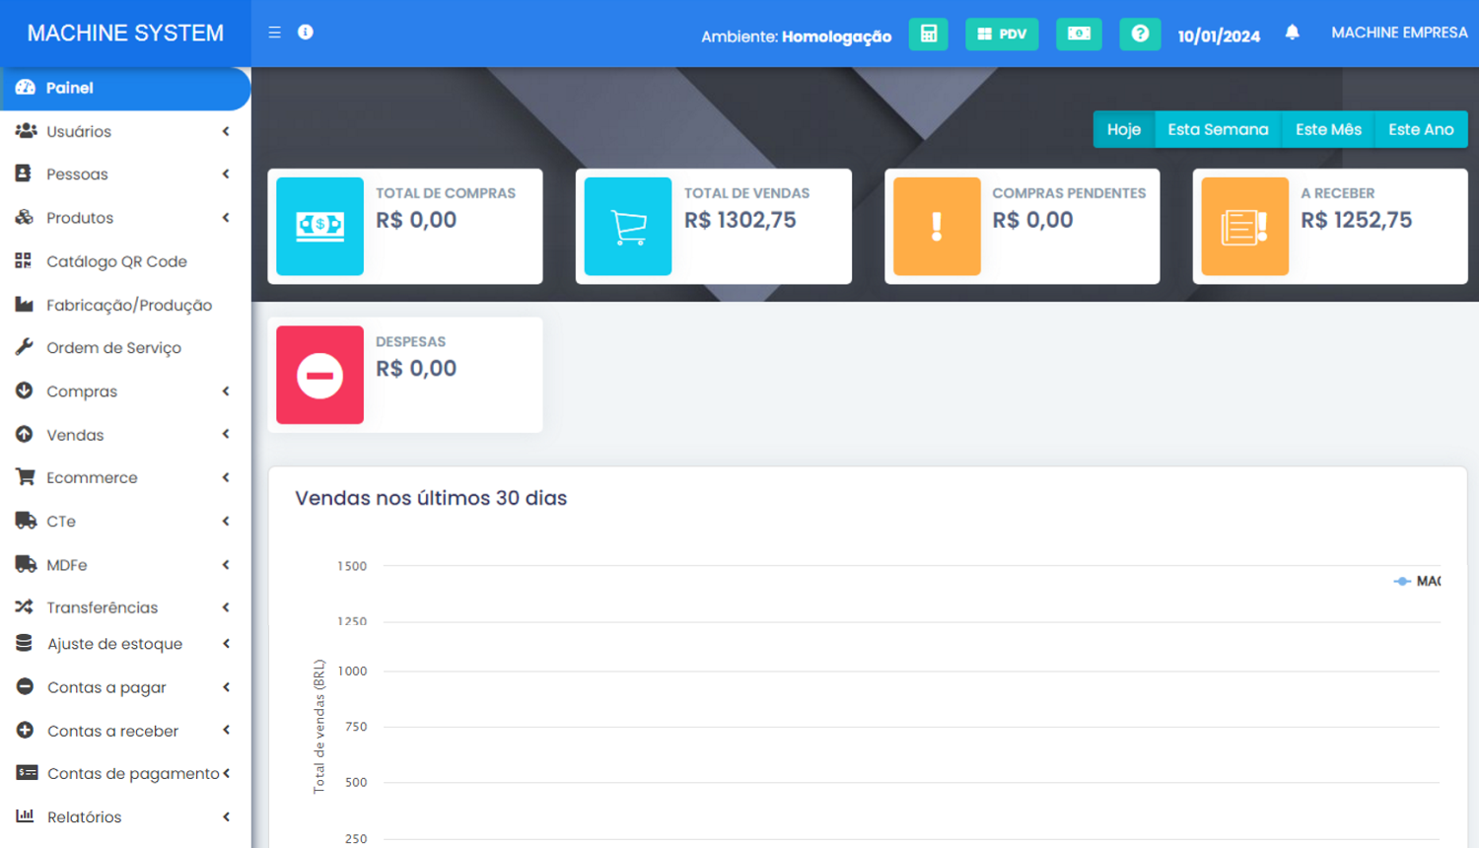
Task: Expand the Vendas submenu arrow
Action: [226, 435]
